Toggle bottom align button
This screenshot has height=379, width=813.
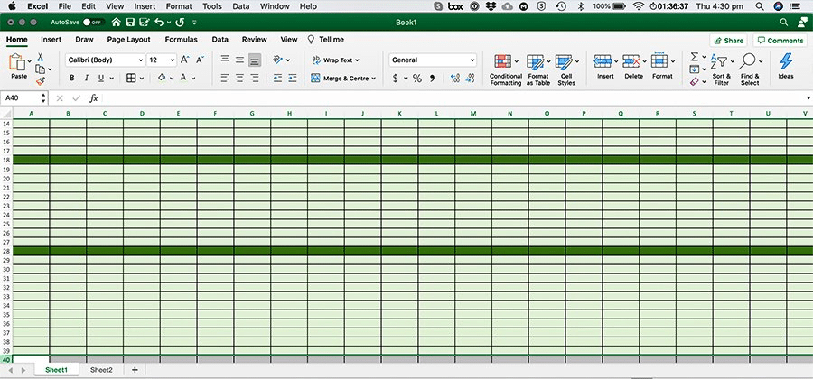coord(255,60)
